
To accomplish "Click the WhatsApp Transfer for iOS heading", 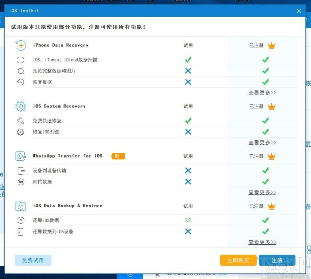I will point(68,156).
